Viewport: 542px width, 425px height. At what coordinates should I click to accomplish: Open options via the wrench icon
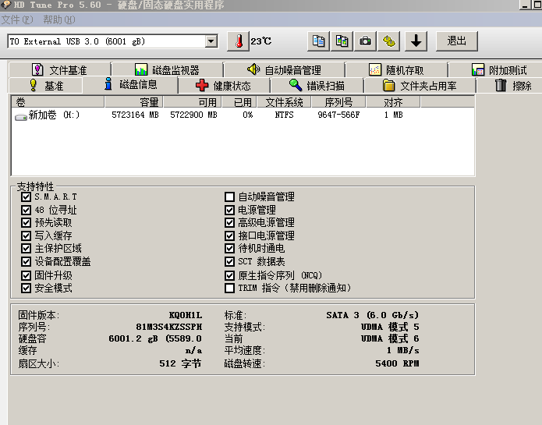point(389,41)
